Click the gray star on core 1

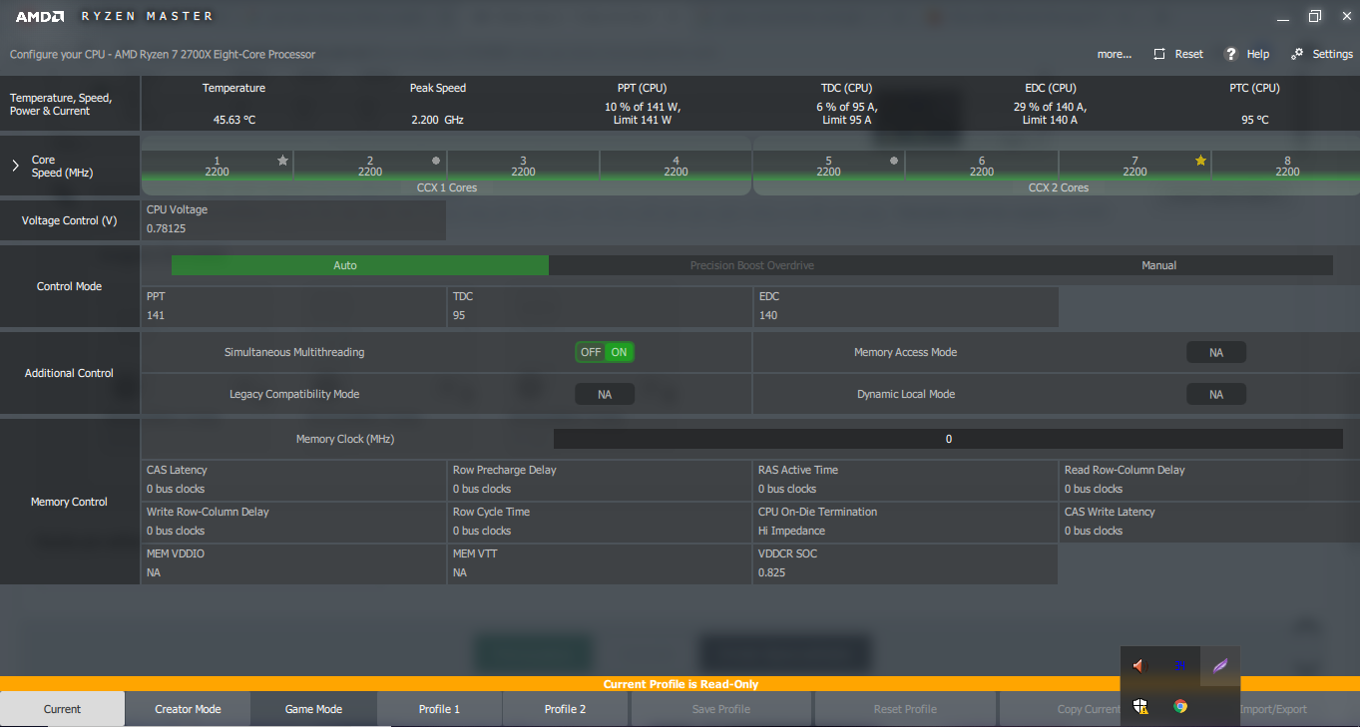point(282,160)
